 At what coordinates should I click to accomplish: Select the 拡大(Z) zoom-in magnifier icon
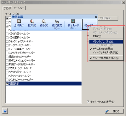[32, 21]
